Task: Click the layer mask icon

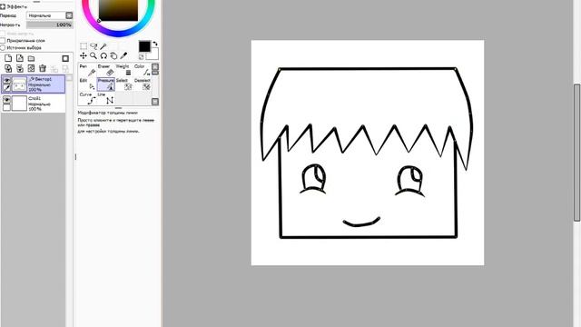Action: [65, 58]
